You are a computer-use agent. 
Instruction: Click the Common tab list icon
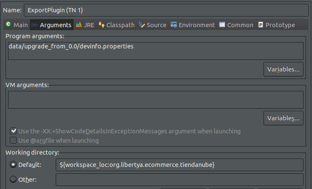coord(222,25)
